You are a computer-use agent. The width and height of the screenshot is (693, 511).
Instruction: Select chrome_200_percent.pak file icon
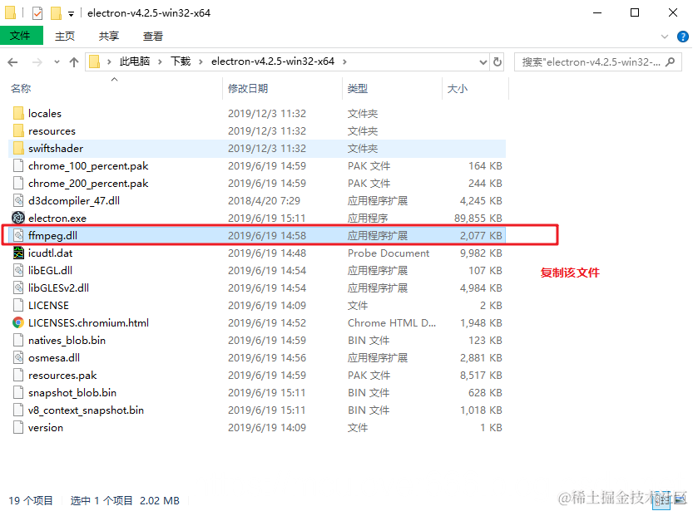tap(18, 183)
